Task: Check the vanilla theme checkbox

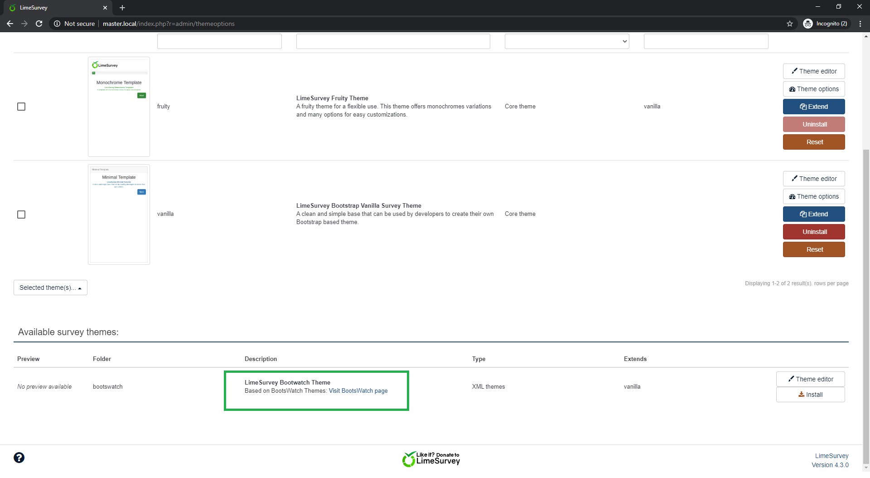Action: coord(21,215)
